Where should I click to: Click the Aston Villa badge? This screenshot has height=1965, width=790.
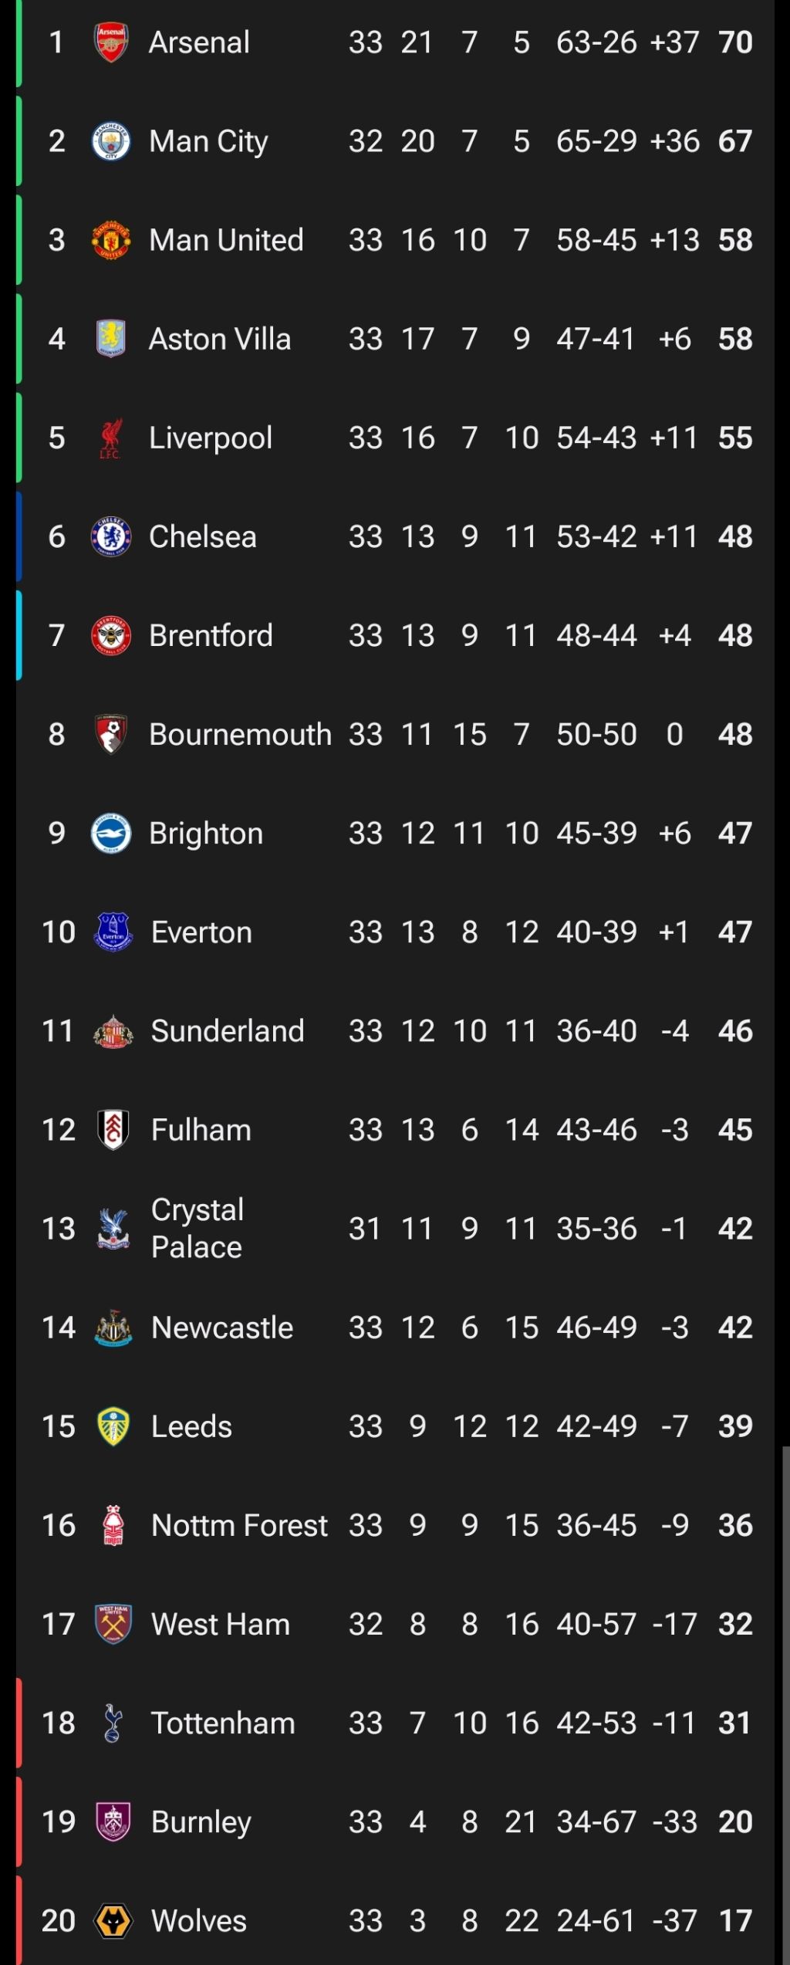coord(111,339)
